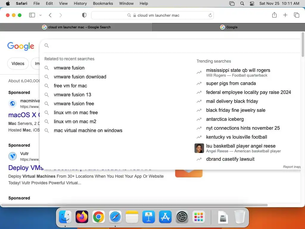Image resolution: width=305 pixels, height=229 pixels.
Task: Choose the linux vm on mac free suggestion
Action: coord(76,112)
